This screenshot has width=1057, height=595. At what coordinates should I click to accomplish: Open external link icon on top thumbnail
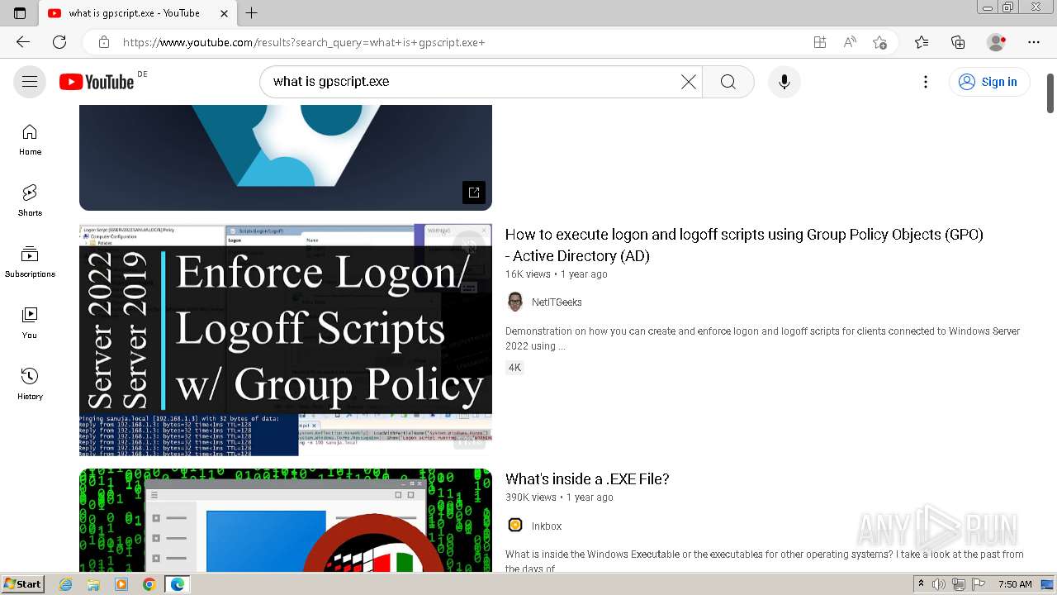pos(474,193)
